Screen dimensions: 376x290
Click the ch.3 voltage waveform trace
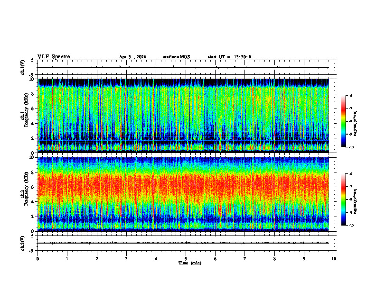[183, 243]
